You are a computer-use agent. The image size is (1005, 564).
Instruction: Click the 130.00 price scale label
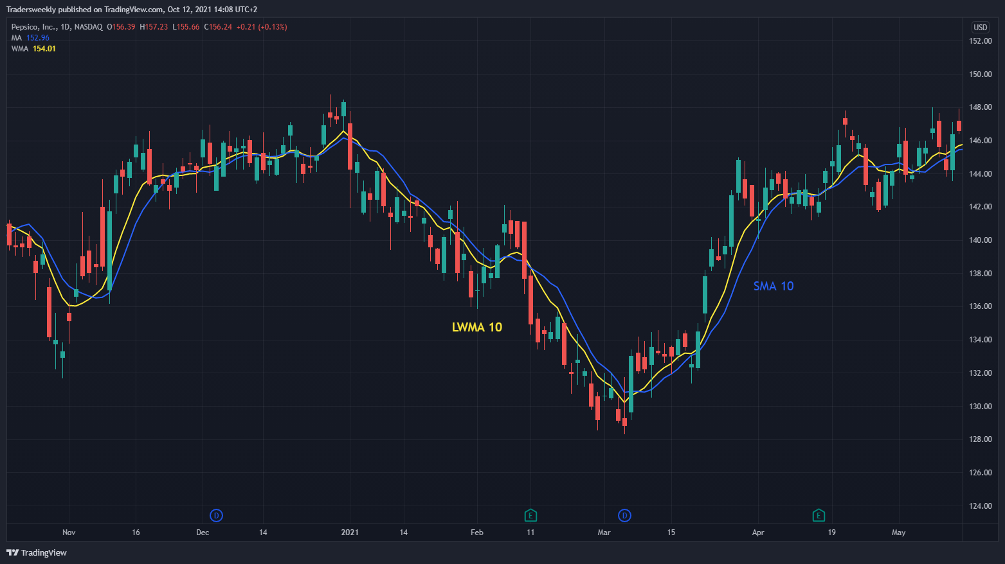point(981,407)
